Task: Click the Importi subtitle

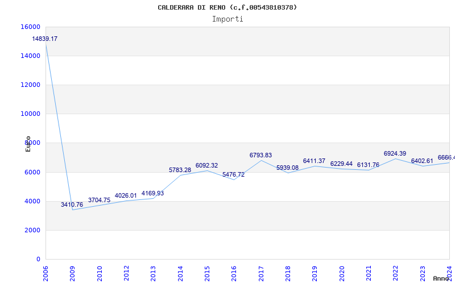Action: tap(227, 19)
